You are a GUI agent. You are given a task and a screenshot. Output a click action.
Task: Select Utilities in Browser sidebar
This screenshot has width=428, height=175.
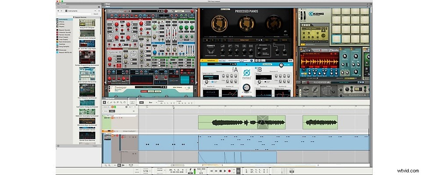click(62, 24)
